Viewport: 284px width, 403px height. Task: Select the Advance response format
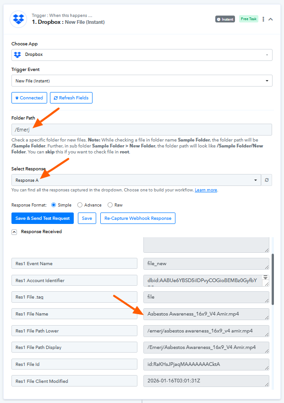(80, 205)
